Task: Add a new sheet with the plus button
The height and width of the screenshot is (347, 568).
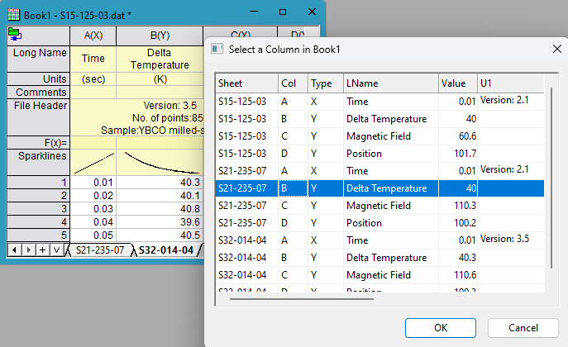Action: tap(42, 250)
